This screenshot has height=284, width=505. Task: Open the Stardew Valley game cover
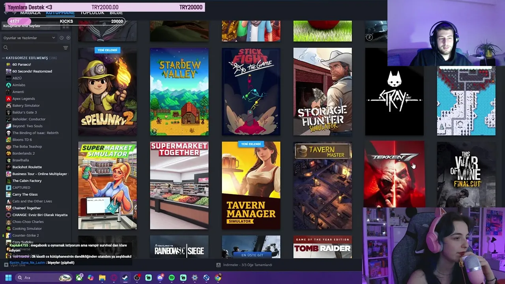coord(179,92)
